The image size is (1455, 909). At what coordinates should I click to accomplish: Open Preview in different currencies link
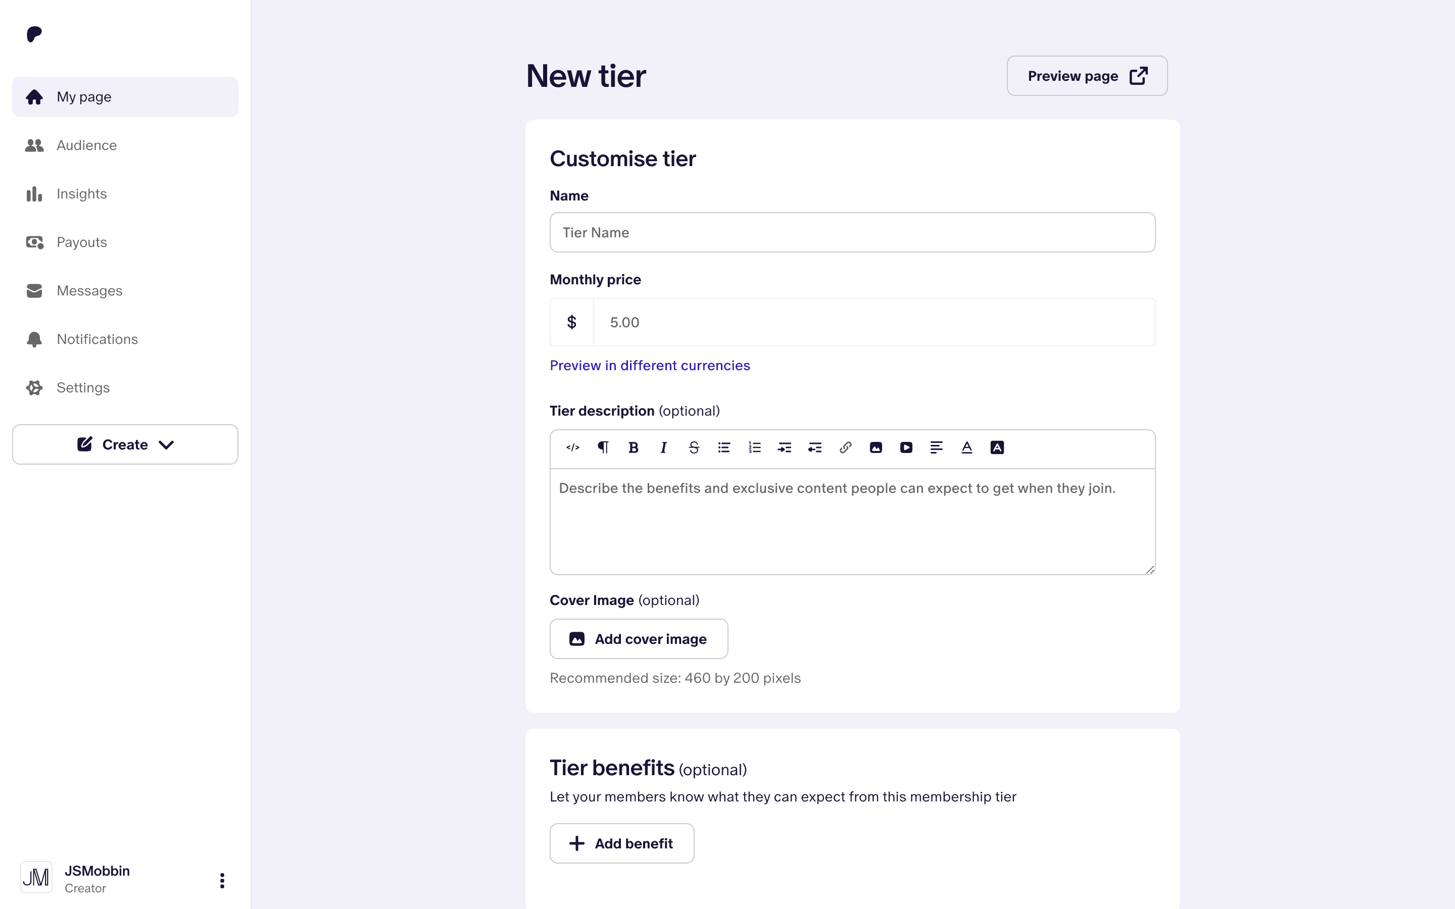[649, 366]
